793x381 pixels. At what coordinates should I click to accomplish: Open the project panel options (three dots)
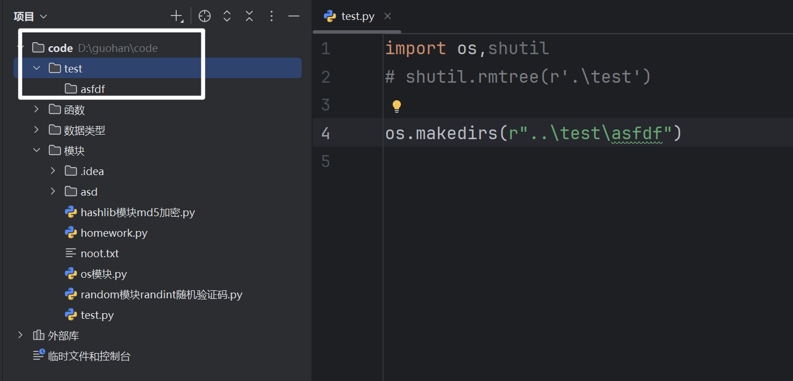point(272,17)
